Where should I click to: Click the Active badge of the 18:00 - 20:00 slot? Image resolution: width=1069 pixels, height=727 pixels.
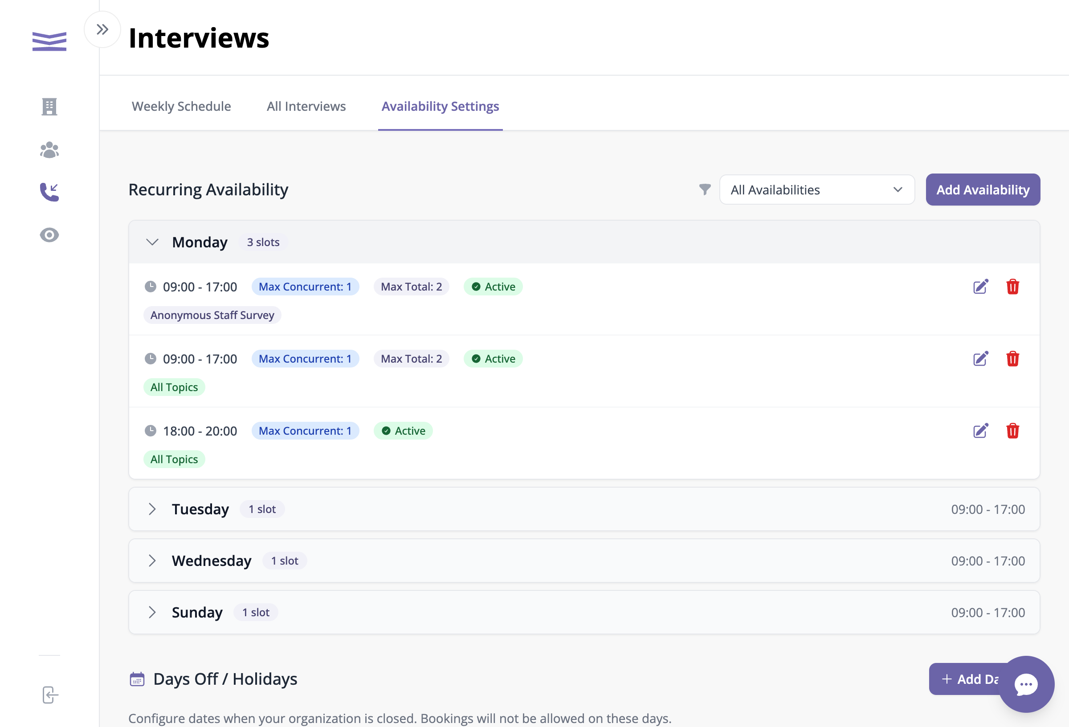pyautogui.click(x=403, y=431)
